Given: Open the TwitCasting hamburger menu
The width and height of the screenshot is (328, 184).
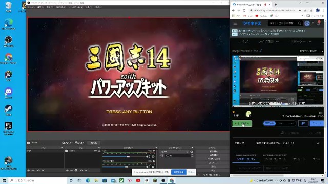Looking at the screenshot, I should (x=235, y=24).
